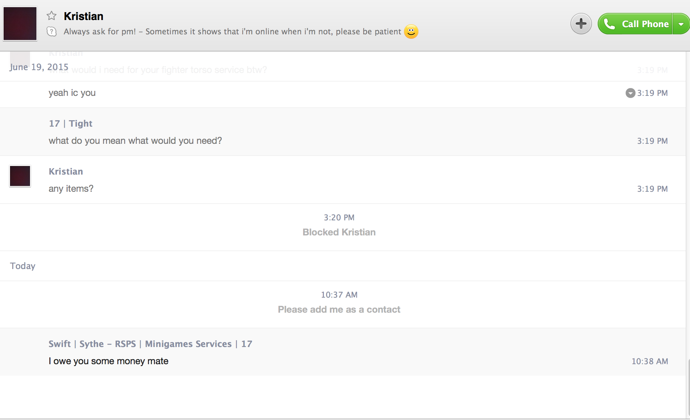Select the 'I owe you some money mate' message

click(x=108, y=361)
